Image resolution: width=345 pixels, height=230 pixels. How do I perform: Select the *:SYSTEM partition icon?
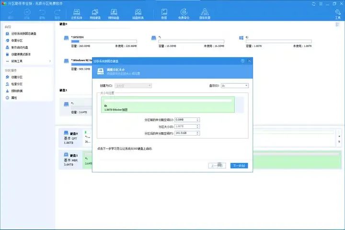point(66,38)
